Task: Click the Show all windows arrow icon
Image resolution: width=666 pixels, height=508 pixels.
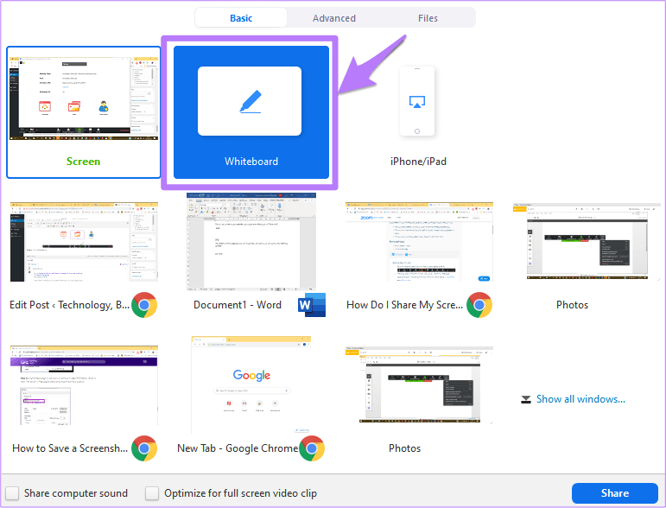Action: click(526, 400)
